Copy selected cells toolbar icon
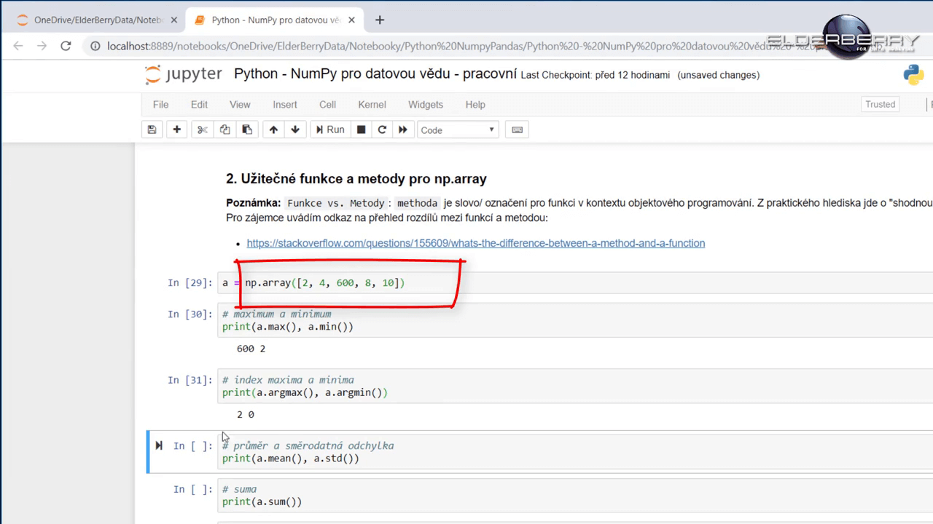The image size is (933, 524). [225, 130]
